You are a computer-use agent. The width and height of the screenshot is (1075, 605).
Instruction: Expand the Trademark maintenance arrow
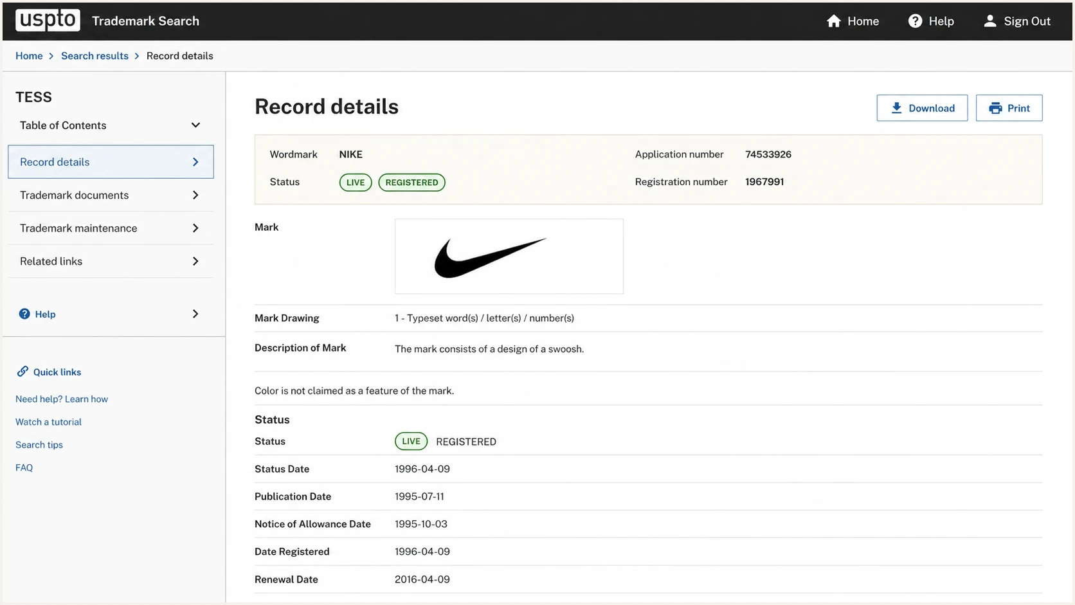pos(195,228)
